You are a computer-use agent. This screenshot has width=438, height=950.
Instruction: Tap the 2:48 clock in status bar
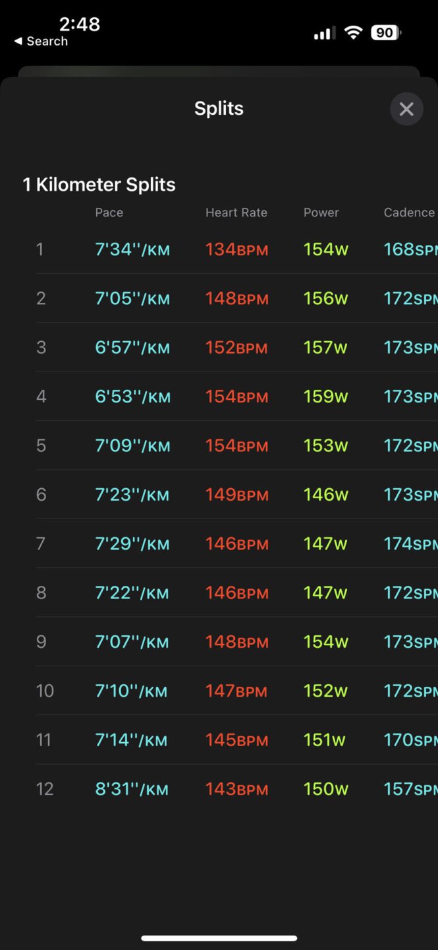(79, 24)
